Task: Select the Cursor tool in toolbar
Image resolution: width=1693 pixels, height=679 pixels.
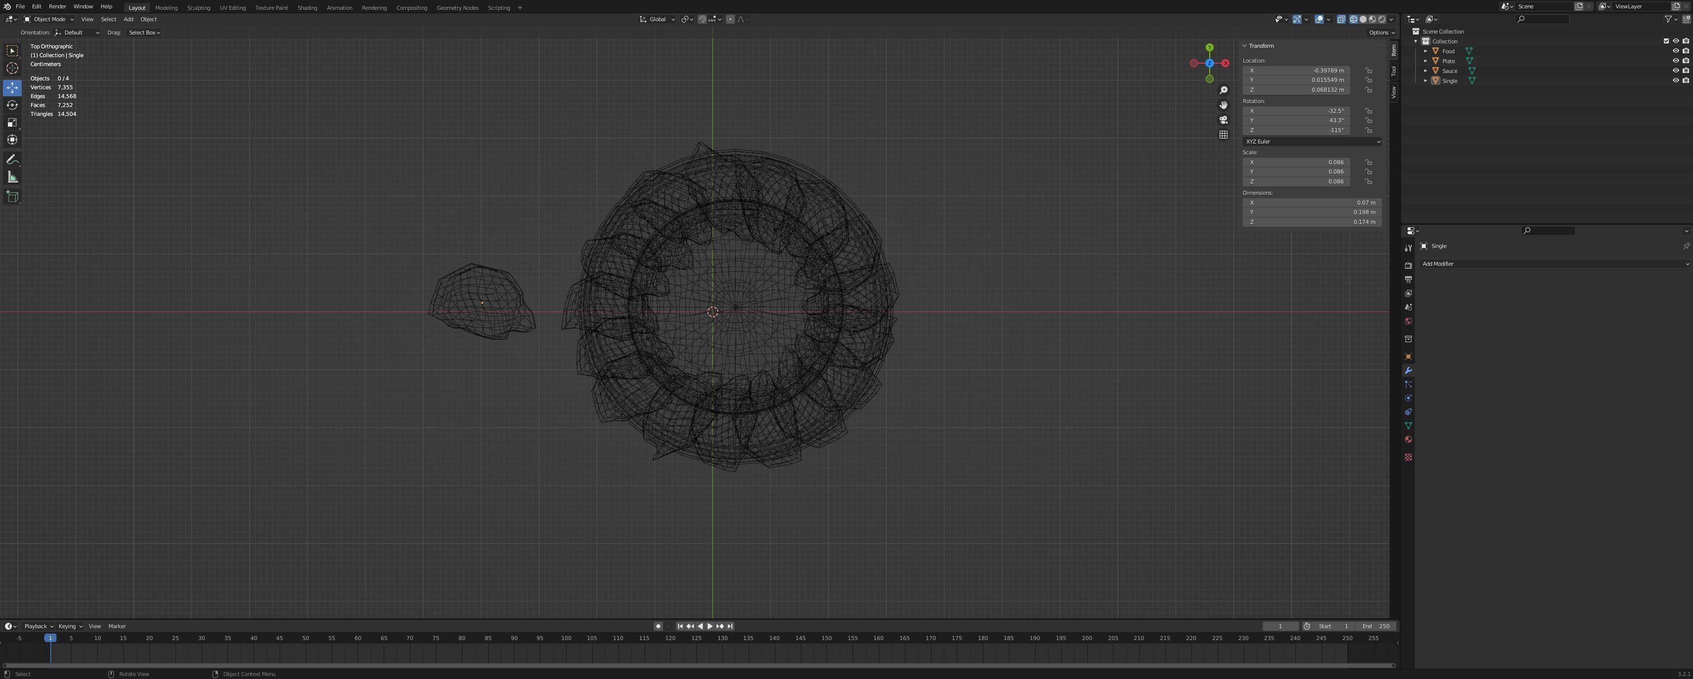Action: tap(12, 69)
